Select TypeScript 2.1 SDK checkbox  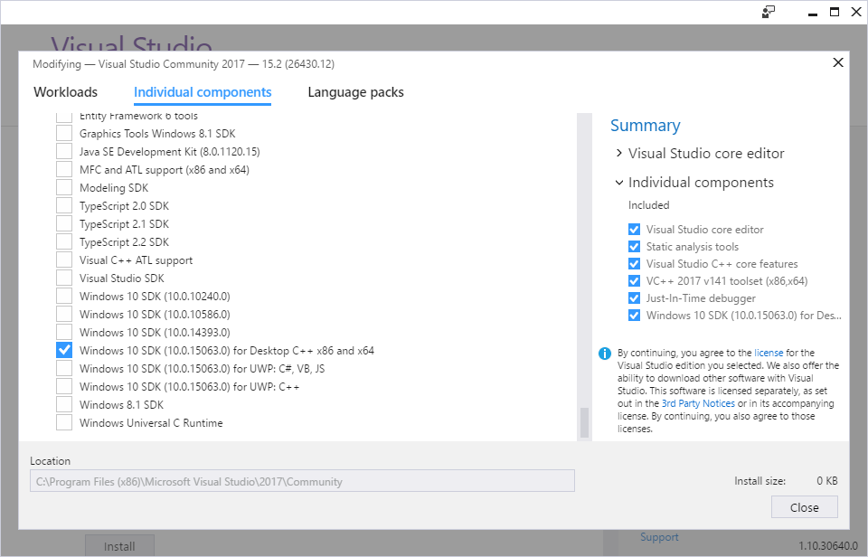click(x=64, y=223)
